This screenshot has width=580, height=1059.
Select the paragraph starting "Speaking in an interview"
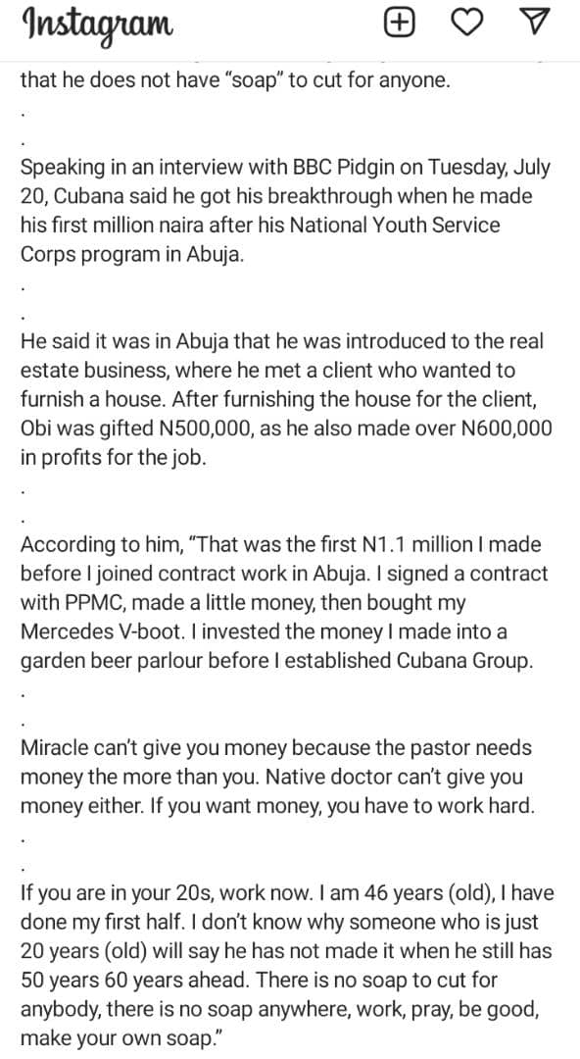point(286,211)
